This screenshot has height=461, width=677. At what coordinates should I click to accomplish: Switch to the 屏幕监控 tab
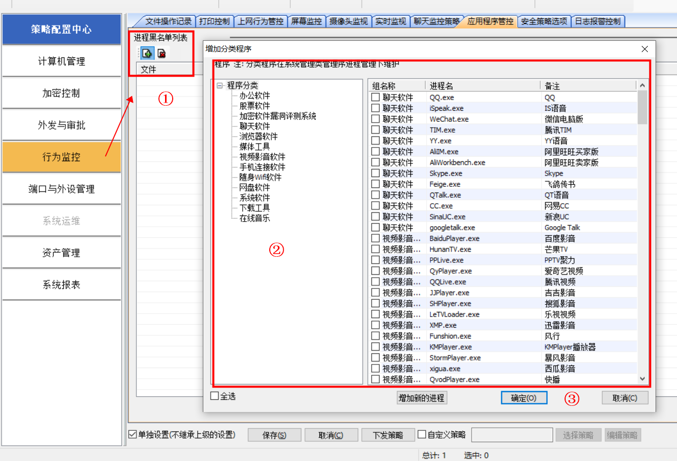point(306,21)
